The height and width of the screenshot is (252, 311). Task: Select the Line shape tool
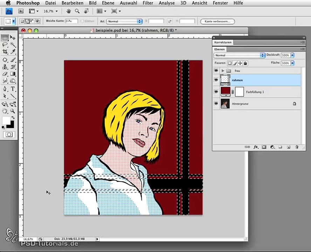(x=13, y=96)
